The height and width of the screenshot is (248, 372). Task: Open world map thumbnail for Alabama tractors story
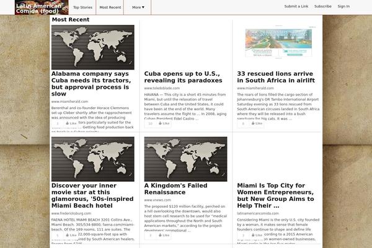tap(93, 47)
